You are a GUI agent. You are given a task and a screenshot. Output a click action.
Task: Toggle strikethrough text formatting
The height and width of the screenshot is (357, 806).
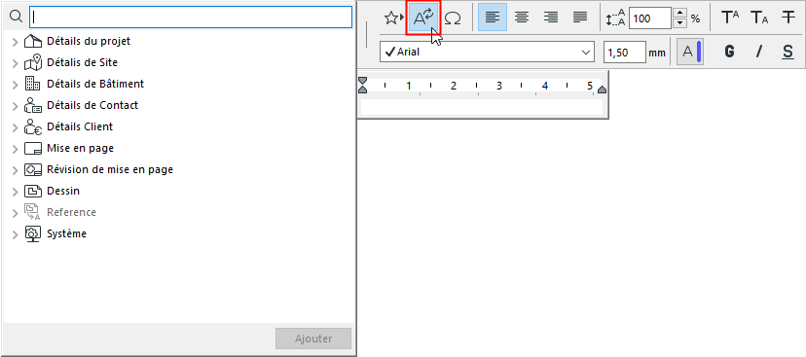[x=788, y=18]
